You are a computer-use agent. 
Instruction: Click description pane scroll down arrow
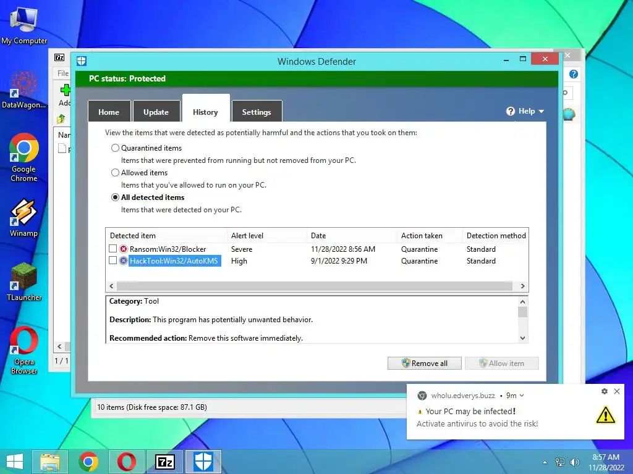pyautogui.click(x=522, y=338)
